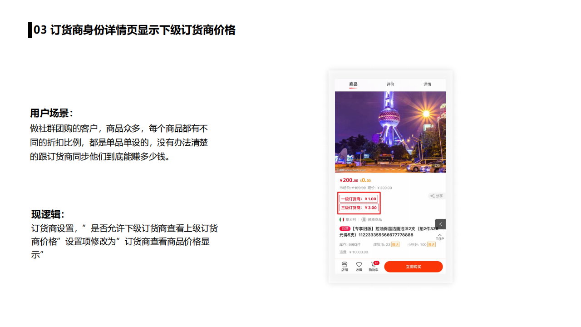Click the red badge 12 on cart
Screen dimensions: 581x327
376,263
